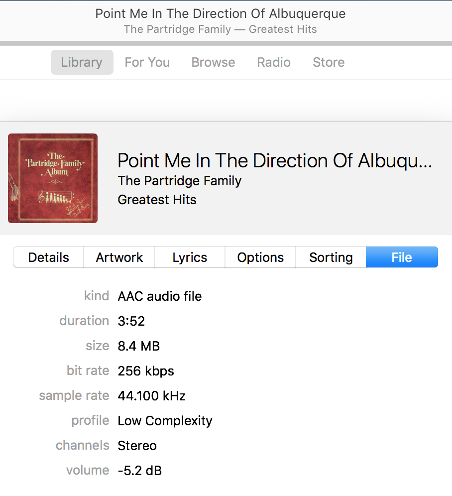Open the Options tab

(x=260, y=257)
